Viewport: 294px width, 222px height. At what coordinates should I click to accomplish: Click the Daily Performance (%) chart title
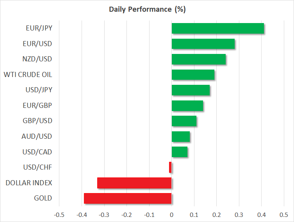pyautogui.click(x=147, y=9)
